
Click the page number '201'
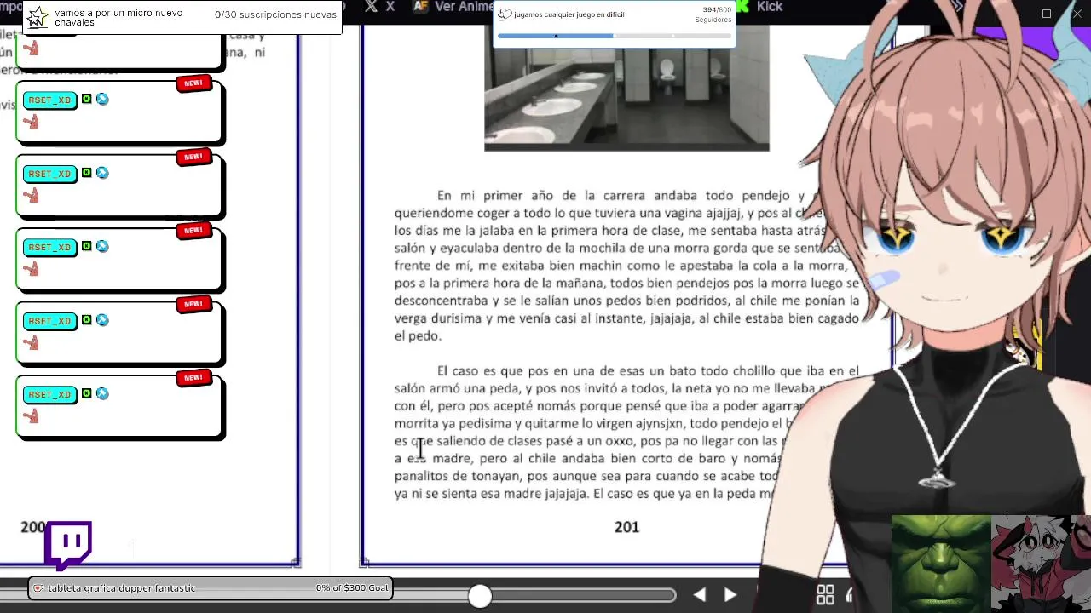coord(626,527)
